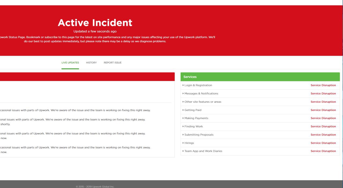The width and height of the screenshot is (343, 188).
Task: Click Service Disruption status for Making Payments
Action: [323, 118]
